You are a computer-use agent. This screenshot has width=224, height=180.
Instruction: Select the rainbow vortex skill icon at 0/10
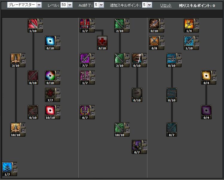coord(50,76)
